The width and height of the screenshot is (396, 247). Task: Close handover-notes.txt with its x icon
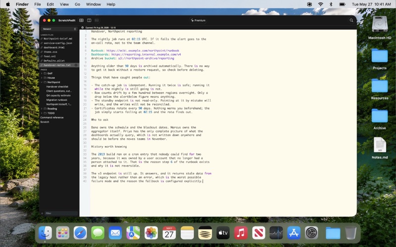click(76, 65)
